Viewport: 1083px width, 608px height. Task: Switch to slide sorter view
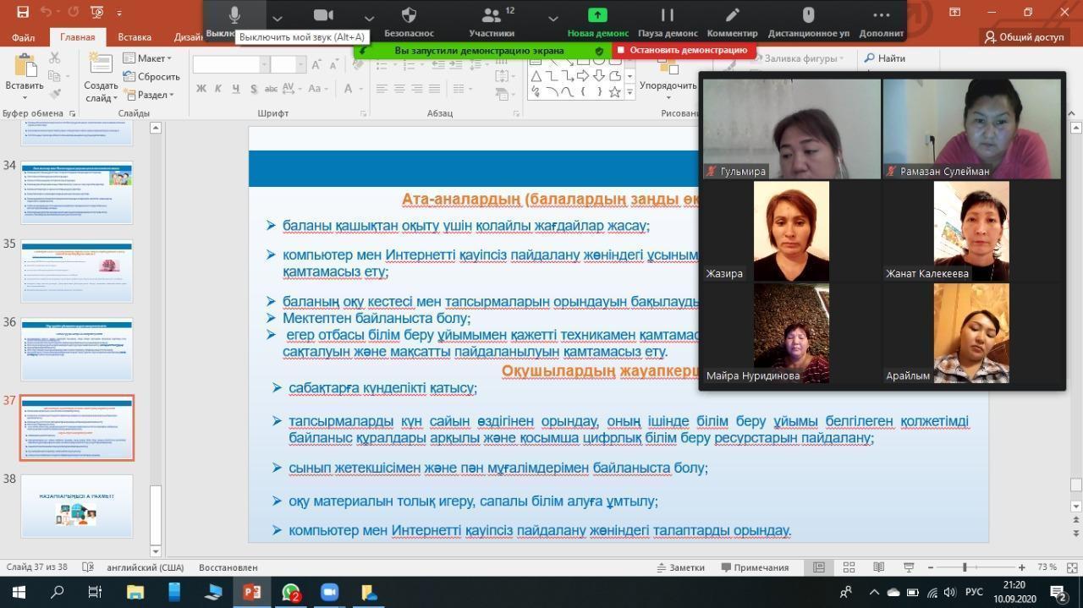tap(849, 567)
